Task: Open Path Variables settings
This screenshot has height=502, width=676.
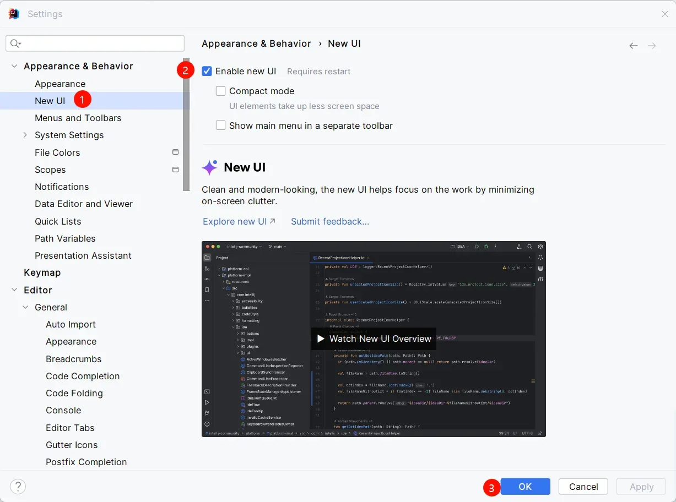Action: click(65, 238)
